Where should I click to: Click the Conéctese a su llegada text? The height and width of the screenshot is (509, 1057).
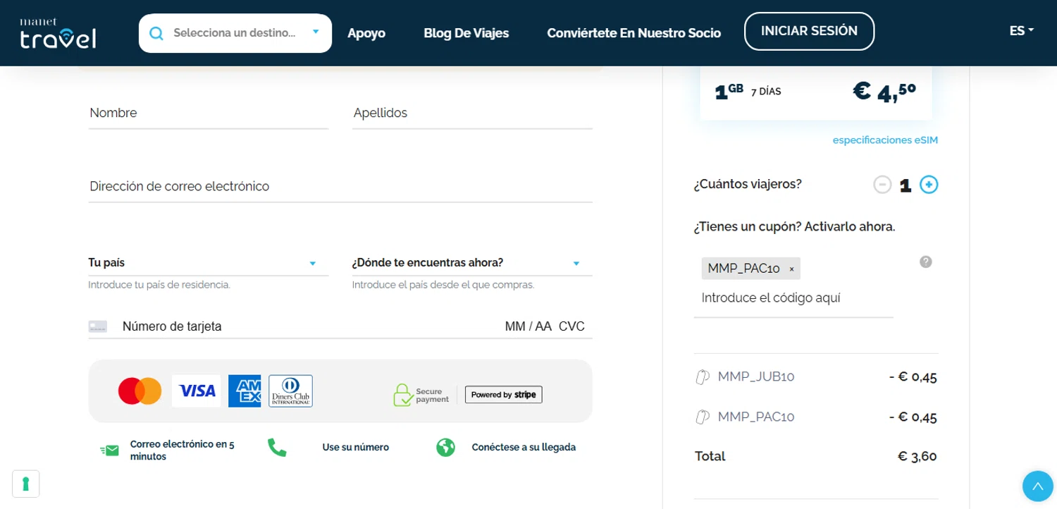[x=524, y=448]
